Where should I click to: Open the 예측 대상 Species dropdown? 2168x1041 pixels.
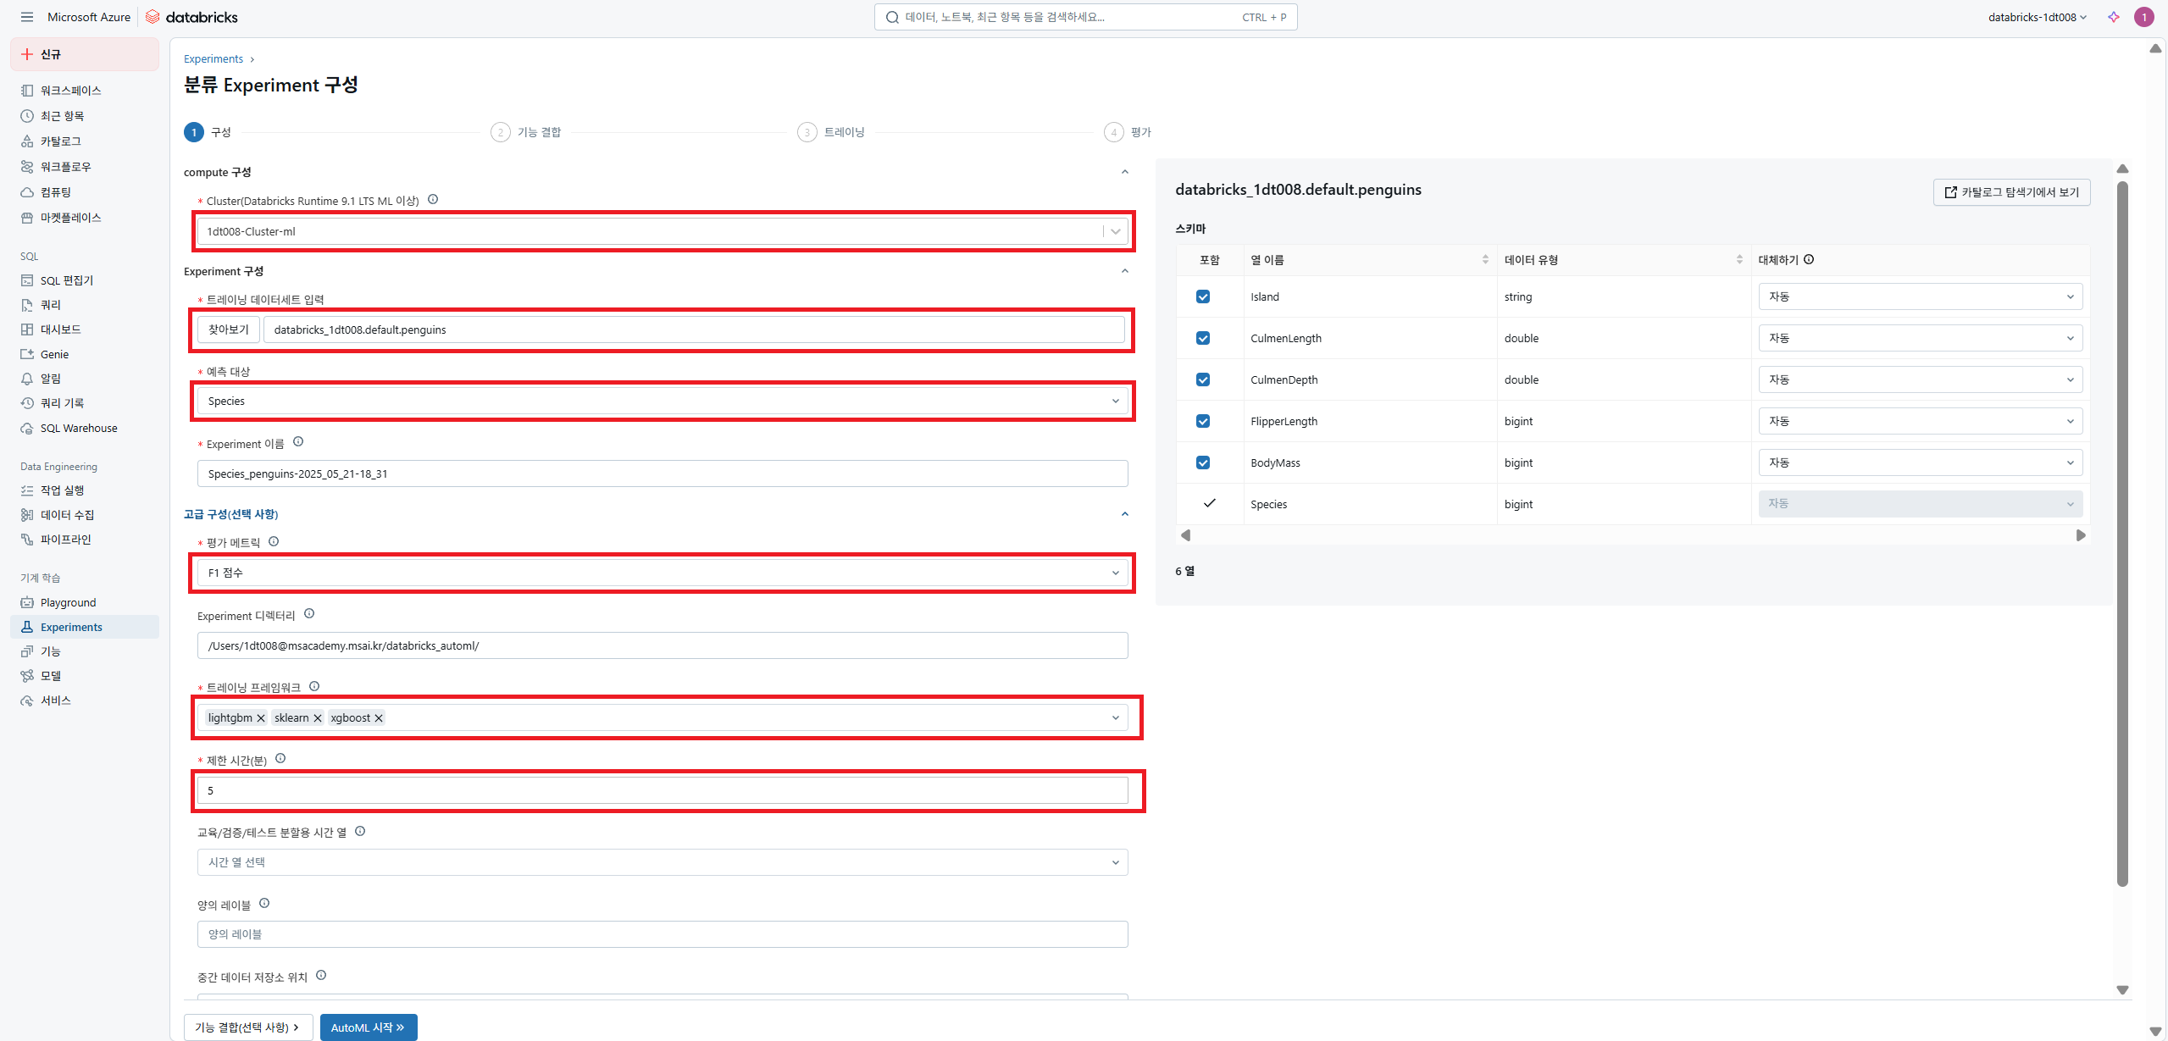pos(663,401)
